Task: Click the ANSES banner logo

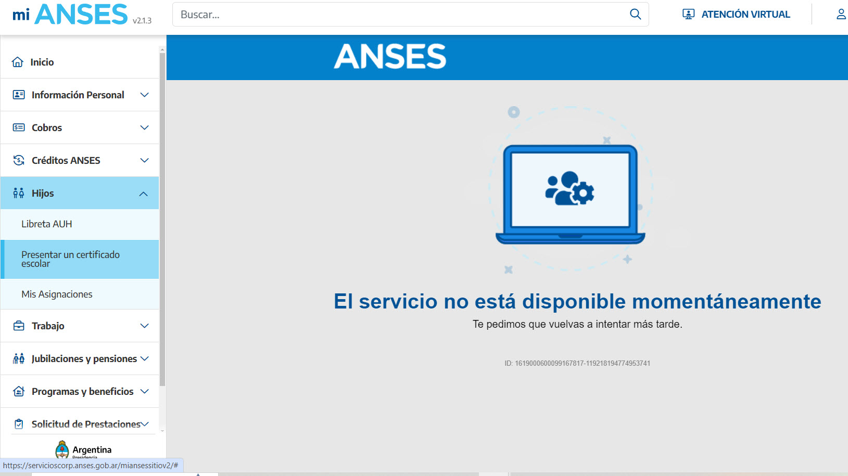Action: click(390, 56)
